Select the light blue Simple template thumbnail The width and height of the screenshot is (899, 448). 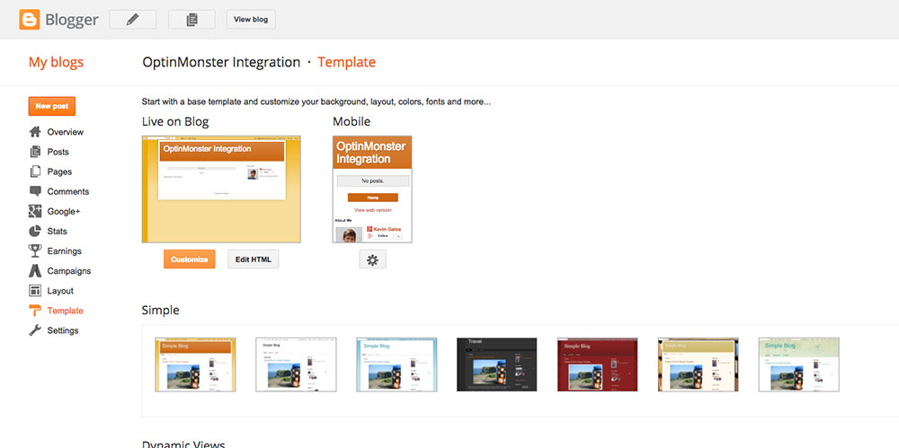(x=396, y=365)
